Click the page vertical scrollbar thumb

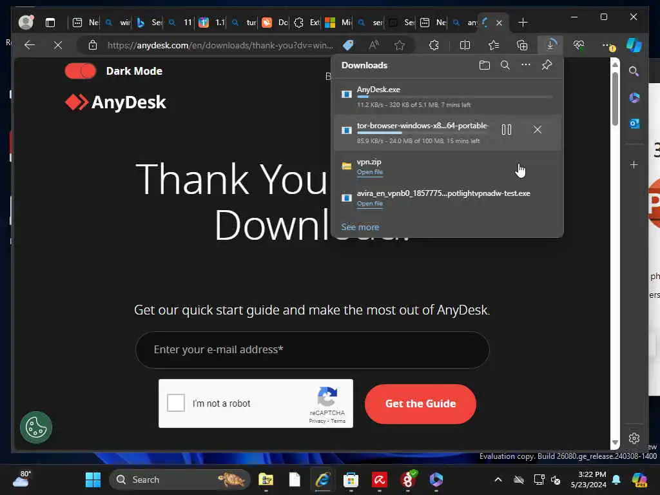615,99
